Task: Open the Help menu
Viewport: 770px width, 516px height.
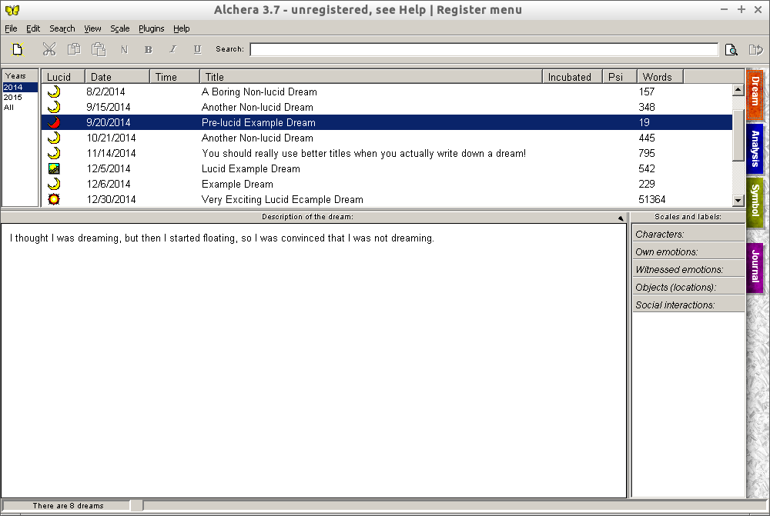Action: [x=181, y=28]
